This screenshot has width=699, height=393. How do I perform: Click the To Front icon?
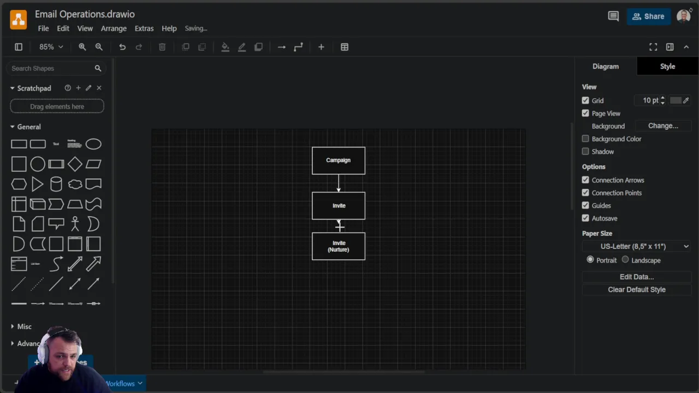tap(186, 47)
